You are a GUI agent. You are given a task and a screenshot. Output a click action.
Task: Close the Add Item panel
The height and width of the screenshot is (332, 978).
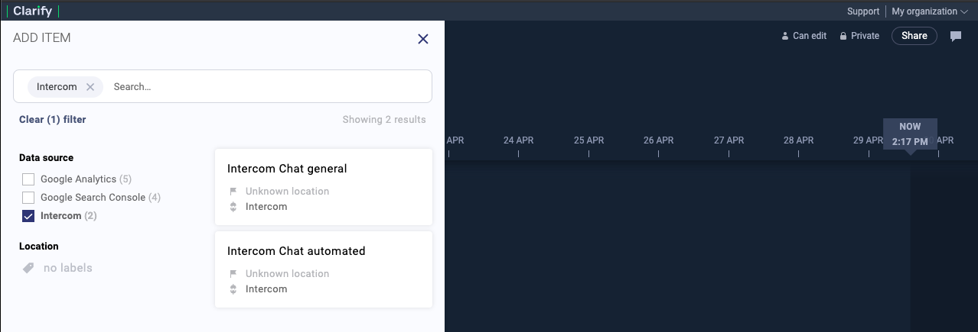coord(423,39)
